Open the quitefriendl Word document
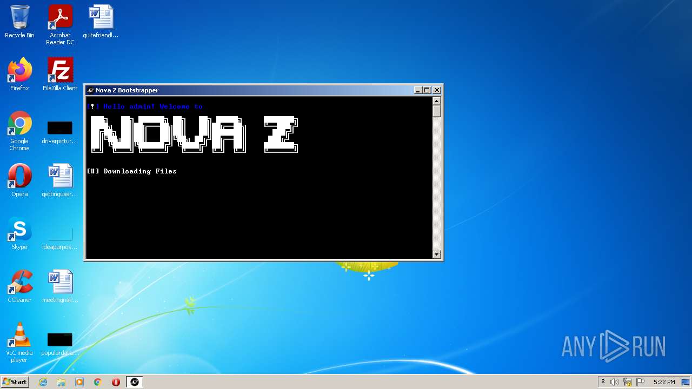692x389 pixels. click(101, 22)
